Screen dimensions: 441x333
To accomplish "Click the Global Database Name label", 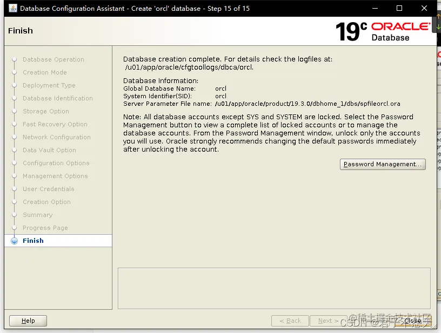I will click(159, 89).
